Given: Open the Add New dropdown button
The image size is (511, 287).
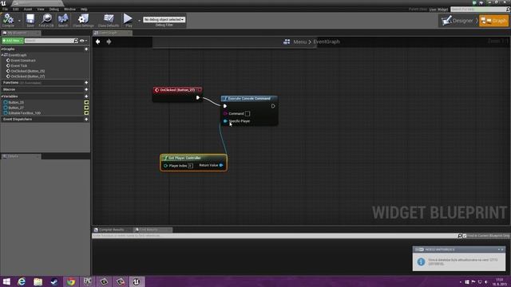Looking at the screenshot, I should click(13, 41).
